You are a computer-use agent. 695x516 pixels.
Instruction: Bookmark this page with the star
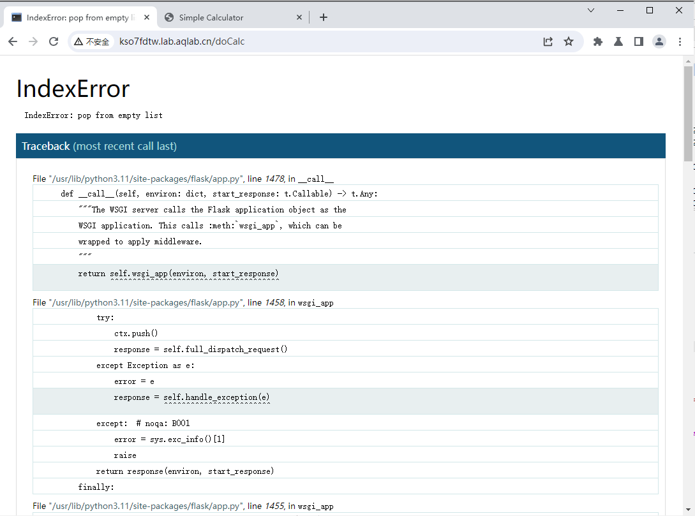[569, 41]
